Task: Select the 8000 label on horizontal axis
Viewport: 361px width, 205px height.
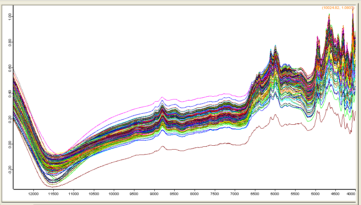Action: pyautogui.click(x=194, y=194)
